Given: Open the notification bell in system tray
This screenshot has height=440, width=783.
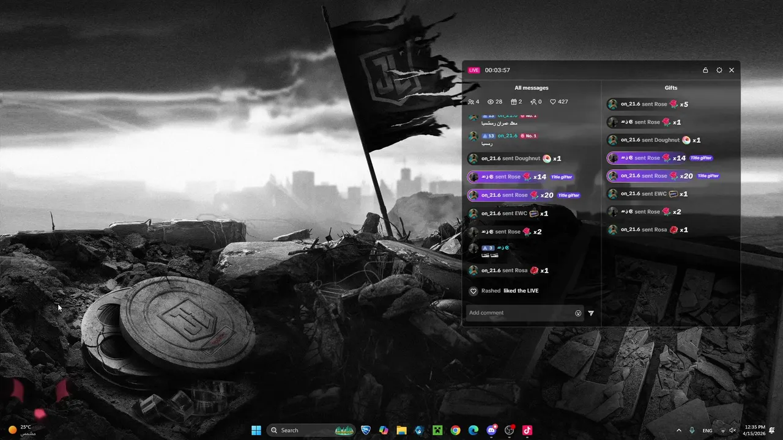Looking at the screenshot, I should tap(773, 431).
